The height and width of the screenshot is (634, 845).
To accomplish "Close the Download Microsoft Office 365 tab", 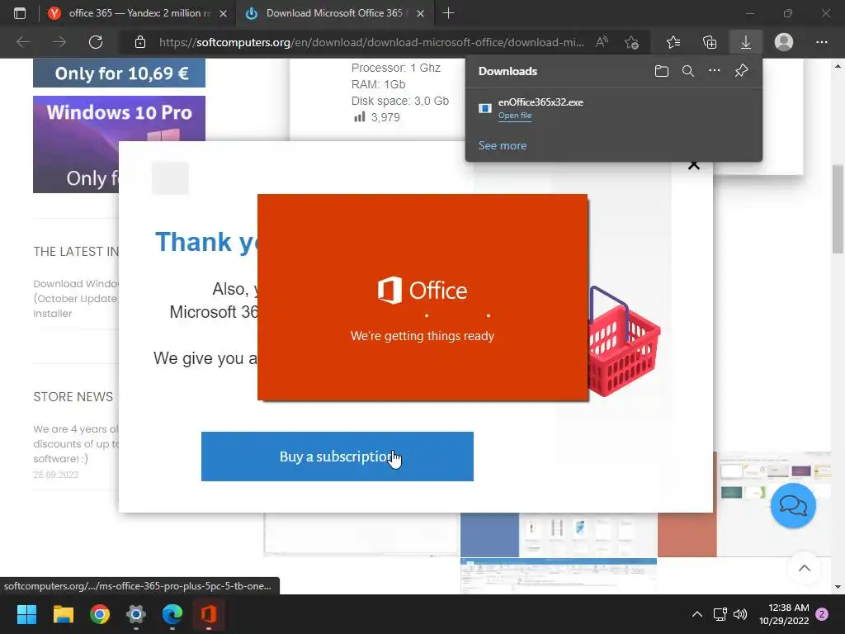I will (x=420, y=13).
